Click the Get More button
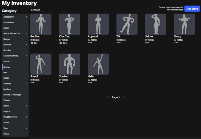The height and width of the screenshot is (139, 201). (192, 9)
